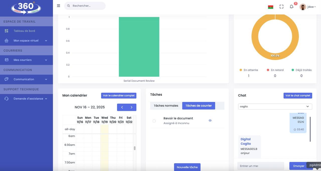Click the jdoe user avatar
321x171 pixels.
[x=303, y=7]
